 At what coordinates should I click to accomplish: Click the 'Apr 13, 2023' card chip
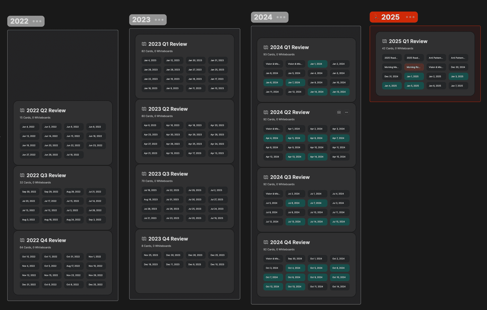[218, 153]
